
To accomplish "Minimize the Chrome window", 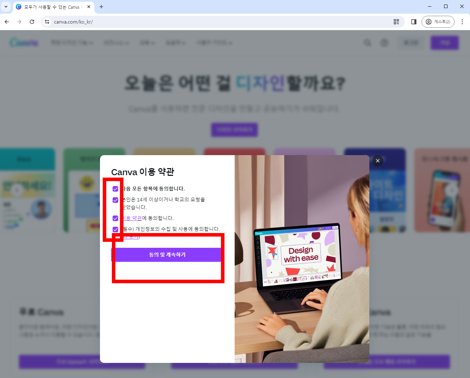I will pos(430,6).
